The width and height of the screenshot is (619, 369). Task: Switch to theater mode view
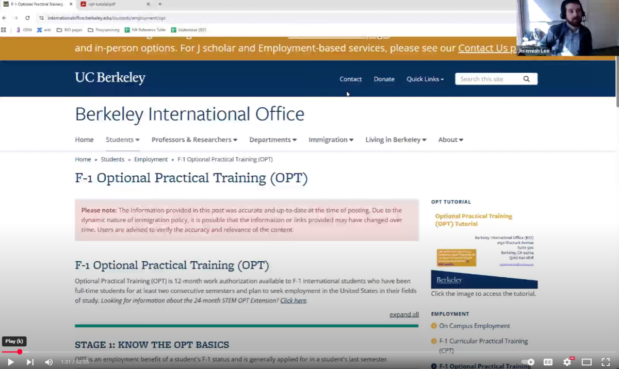587,362
